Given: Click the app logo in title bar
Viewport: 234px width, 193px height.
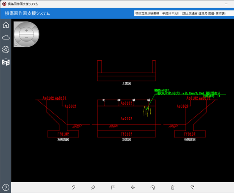Looking at the screenshot, I should point(4,4).
